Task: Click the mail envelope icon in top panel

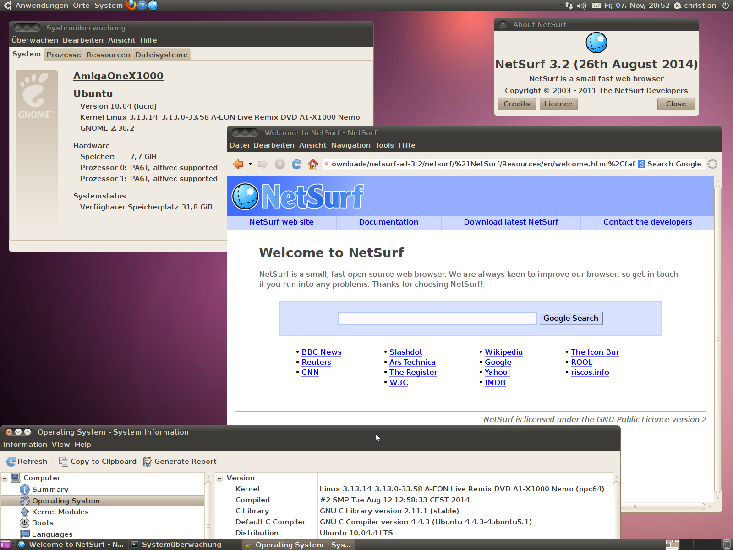Action: pyautogui.click(x=596, y=5)
